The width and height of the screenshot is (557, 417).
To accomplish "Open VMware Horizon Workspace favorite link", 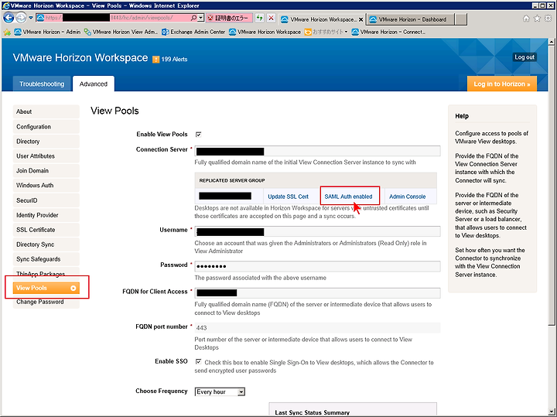I will coord(265,32).
